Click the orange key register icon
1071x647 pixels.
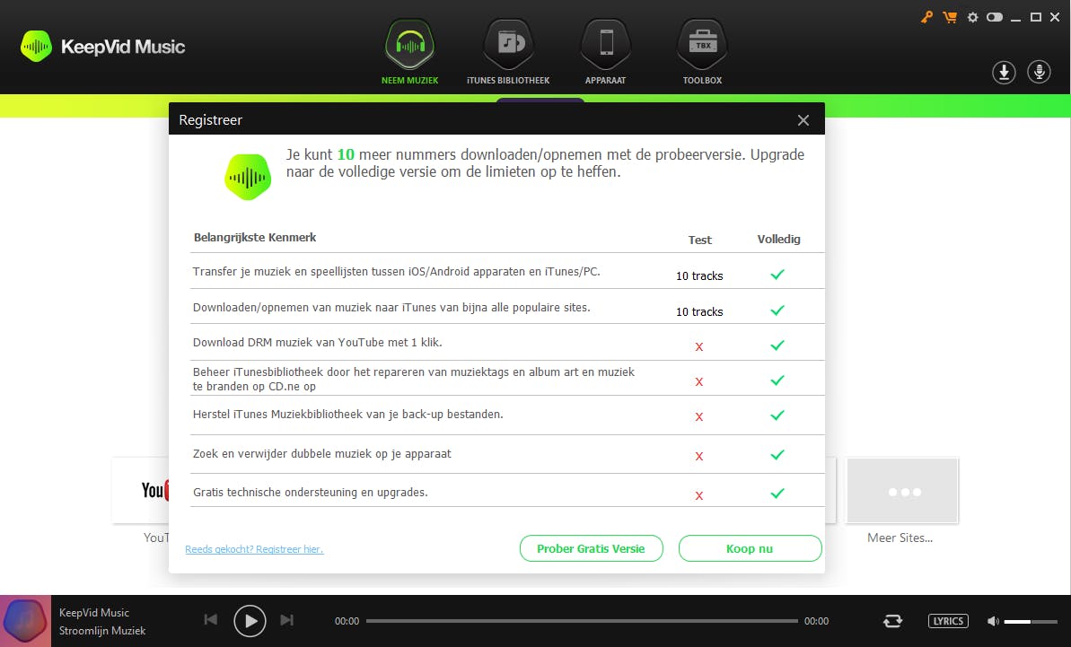click(926, 17)
